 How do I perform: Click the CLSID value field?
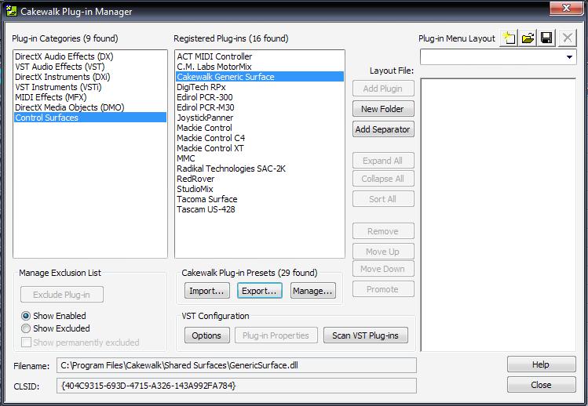[x=236, y=386]
